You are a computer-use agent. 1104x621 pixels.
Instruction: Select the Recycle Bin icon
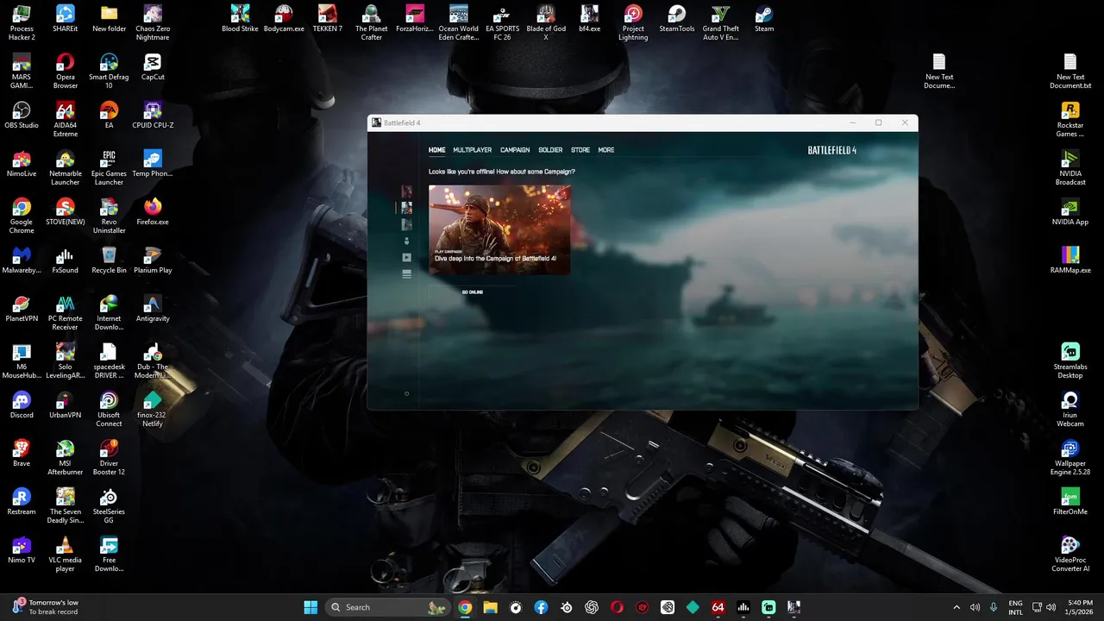pyautogui.click(x=109, y=260)
